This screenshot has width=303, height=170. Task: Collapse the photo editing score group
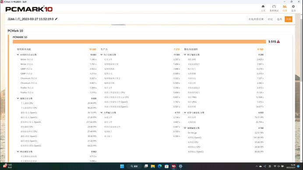(185, 55)
